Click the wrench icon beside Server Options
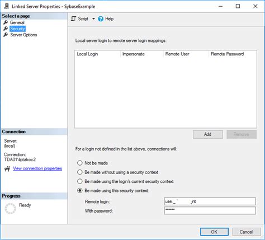The image size is (265, 240). (x=6, y=35)
